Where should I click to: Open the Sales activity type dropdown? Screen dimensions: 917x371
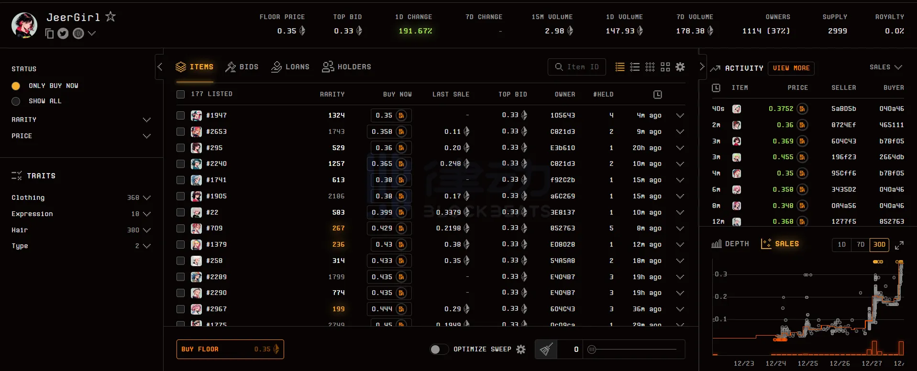click(x=885, y=67)
